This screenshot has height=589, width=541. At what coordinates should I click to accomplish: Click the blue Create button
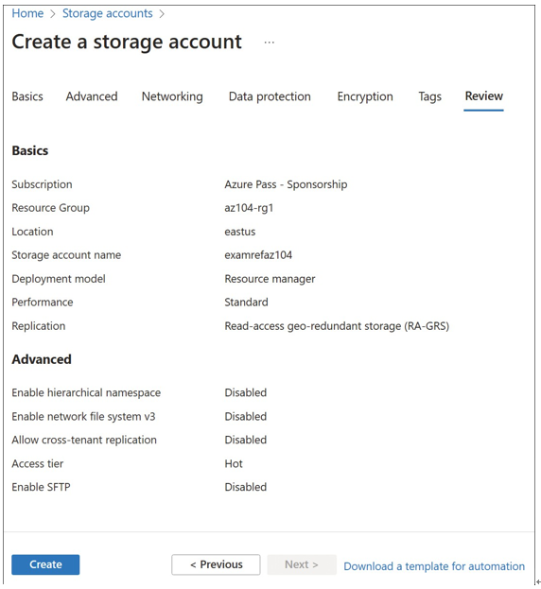point(45,564)
